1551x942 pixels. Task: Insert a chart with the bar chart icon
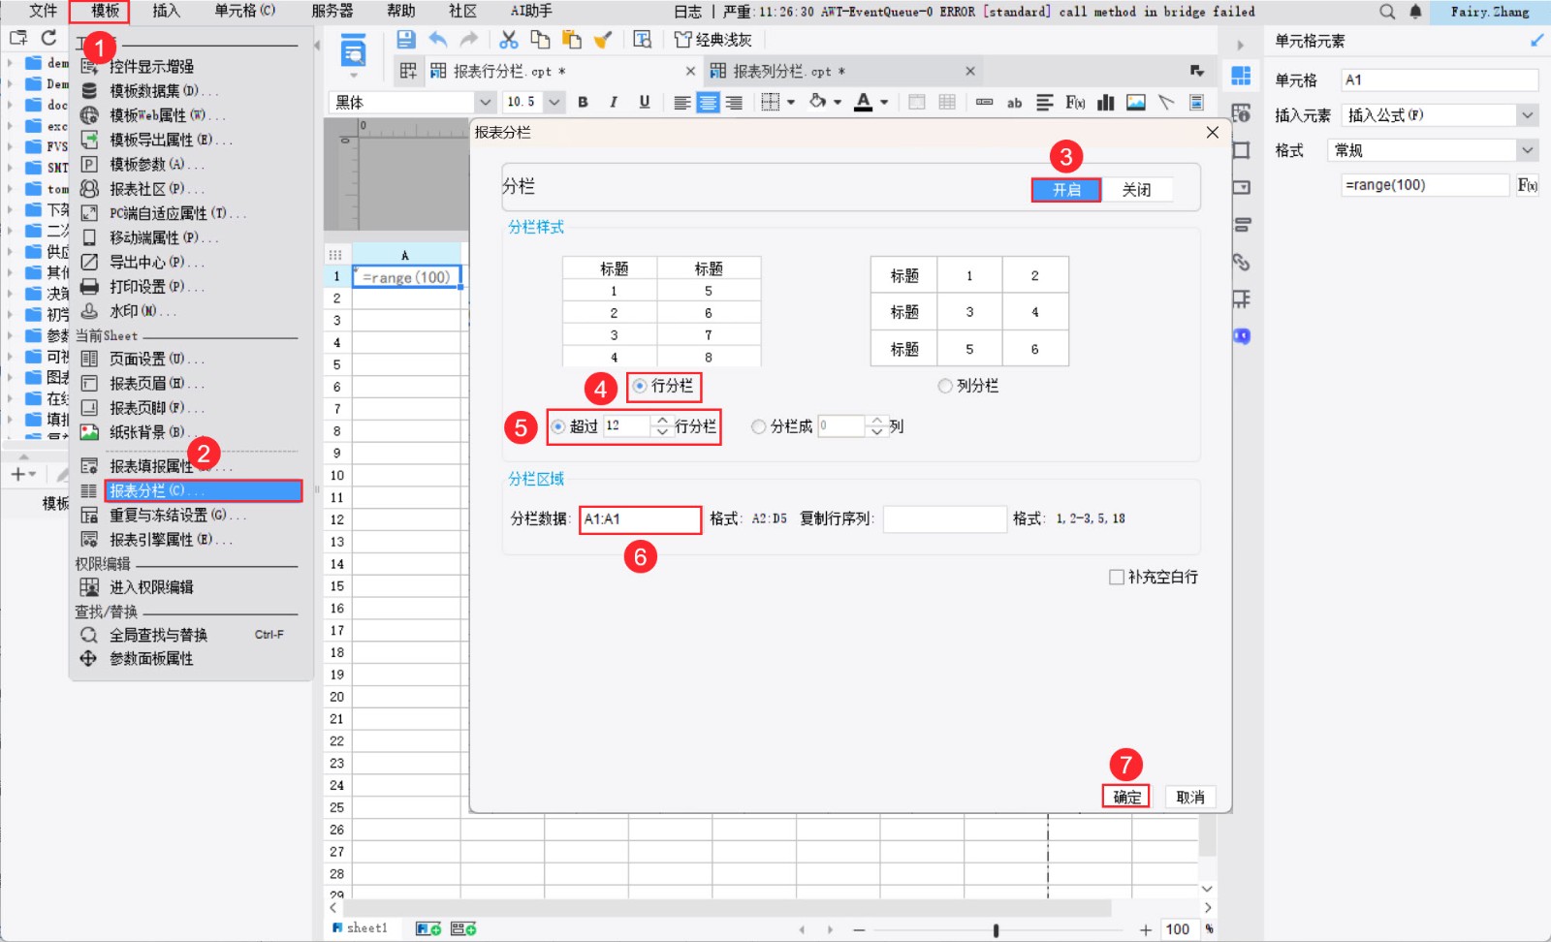point(1105,103)
